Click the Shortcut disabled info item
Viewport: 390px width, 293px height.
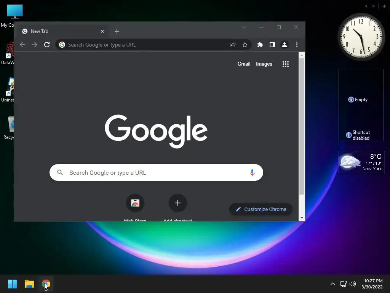[x=358, y=135]
